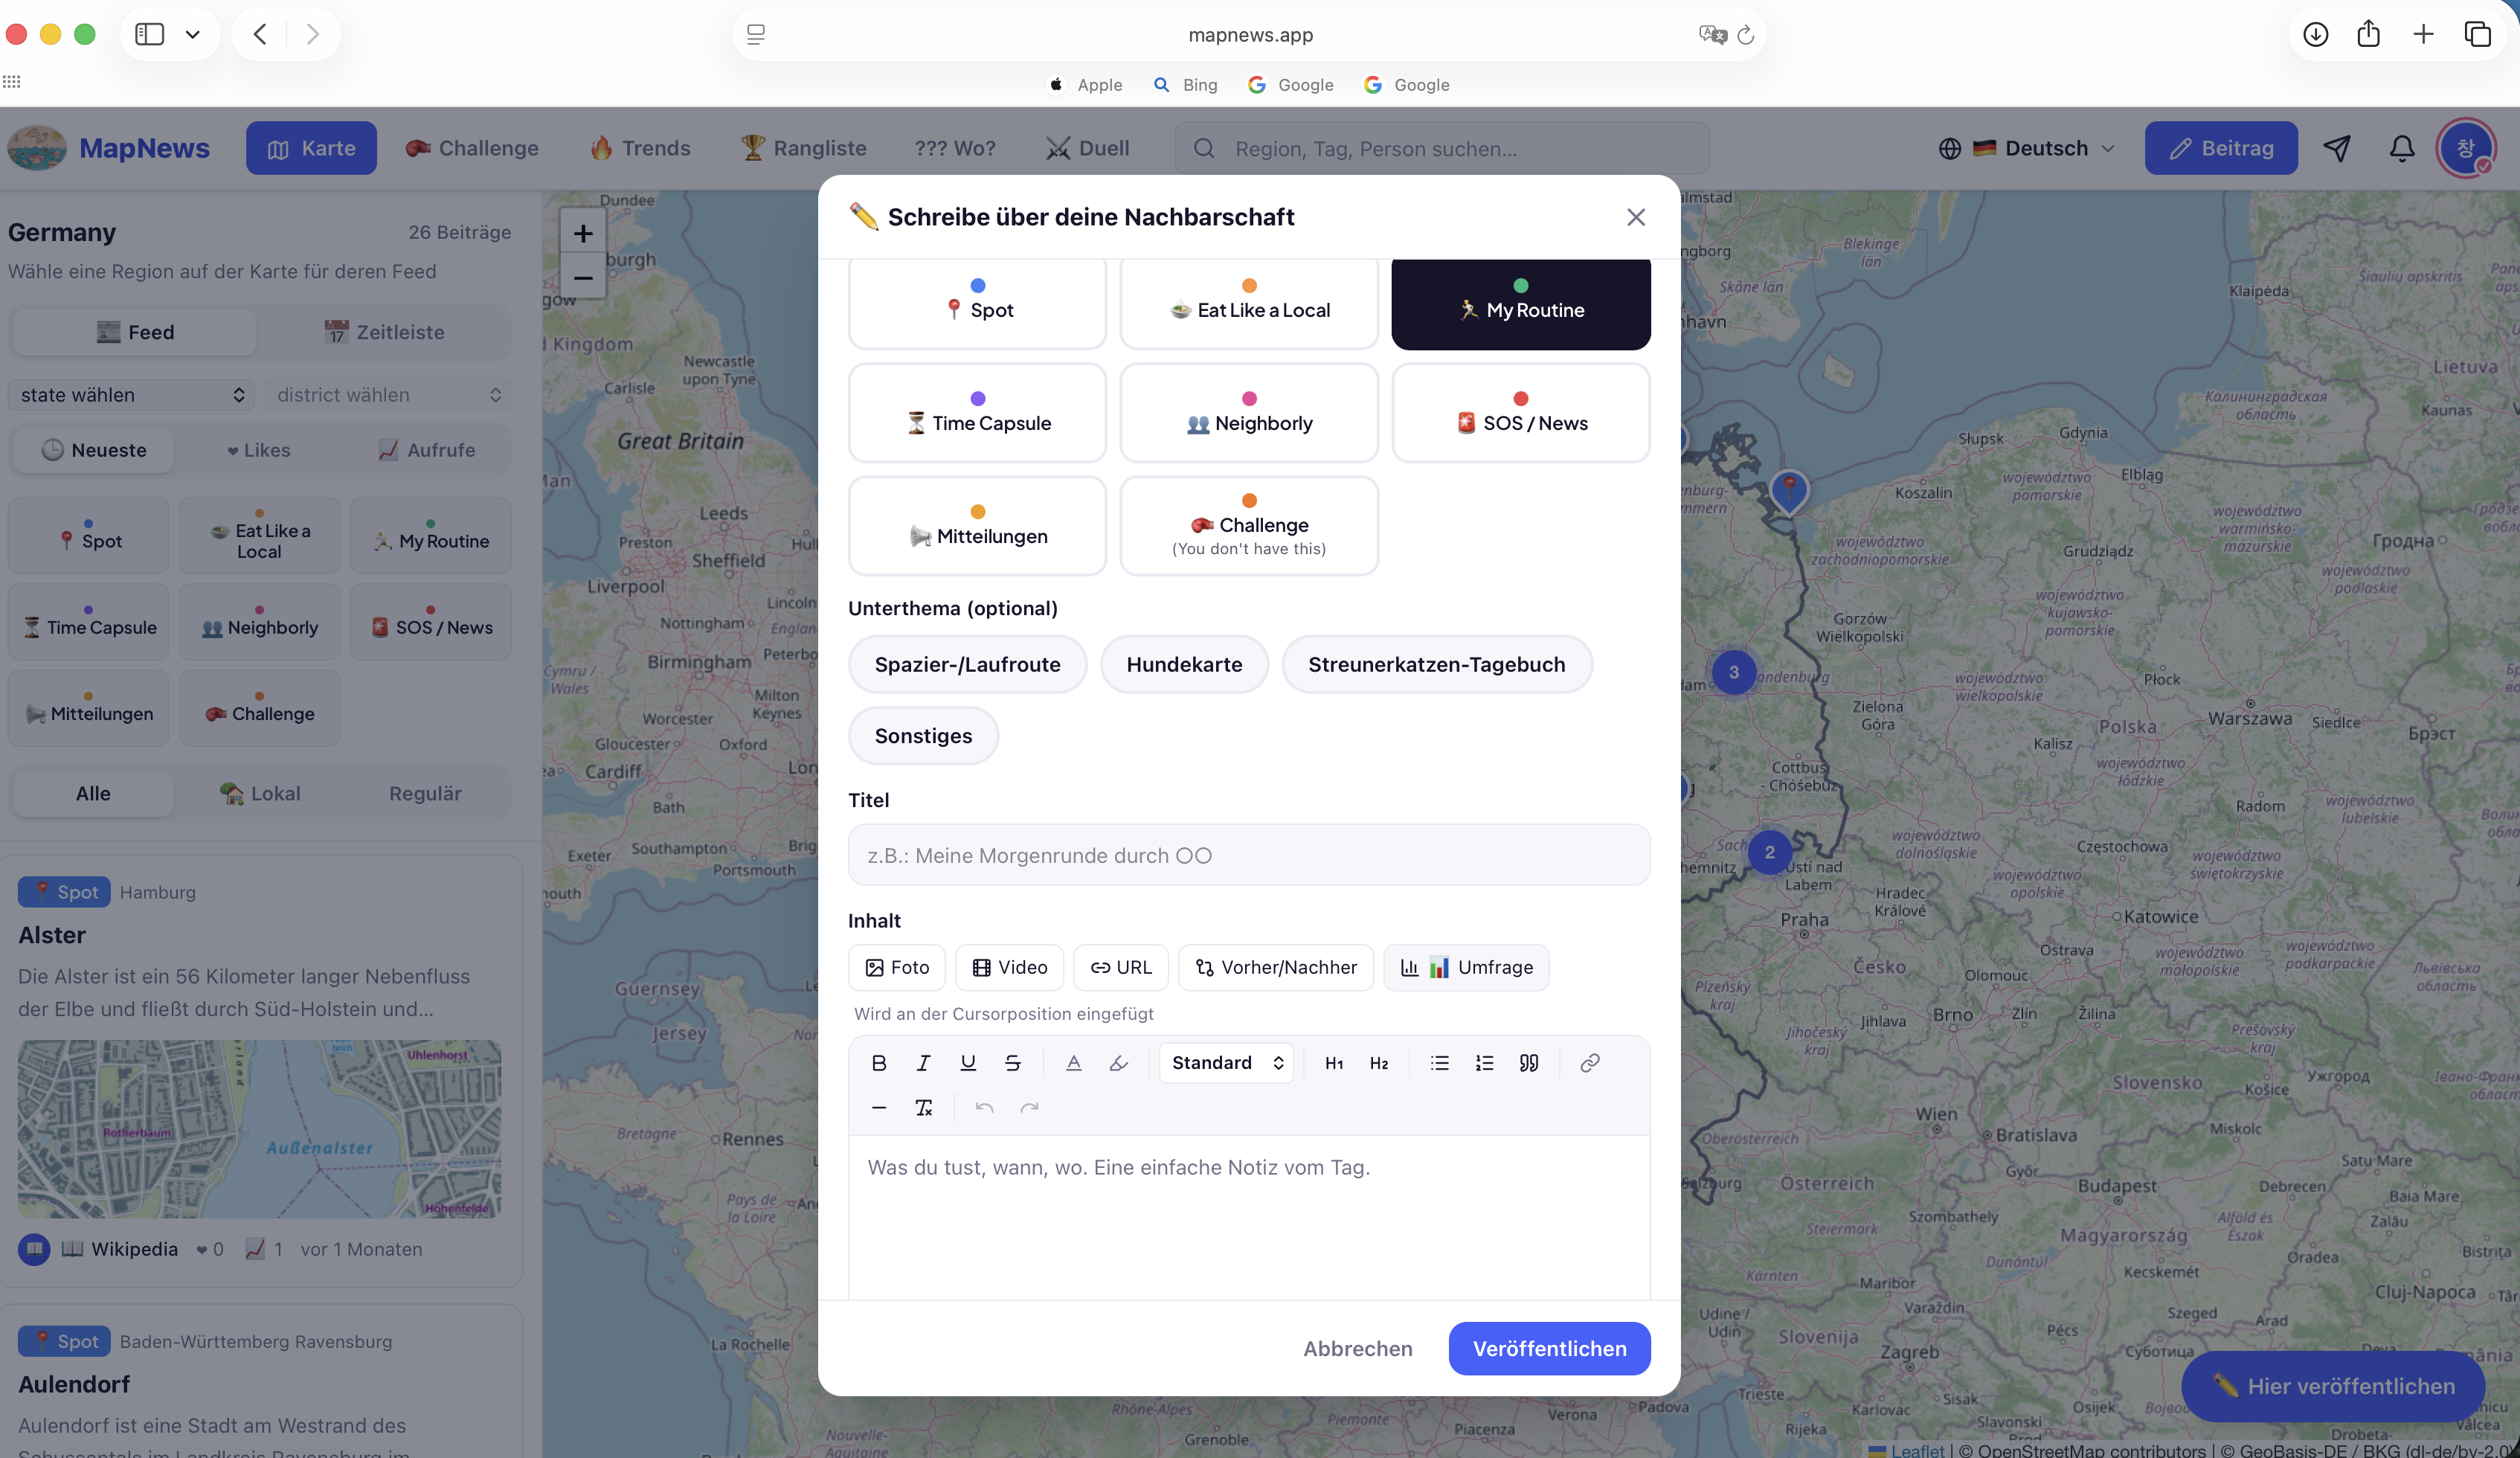This screenshot has height=1458, width=2520.
Task: Open notifications bell icon
Action: pos(2402,148)
